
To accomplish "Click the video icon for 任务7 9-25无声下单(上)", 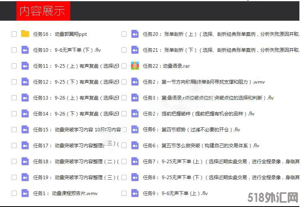I will 135,161.
